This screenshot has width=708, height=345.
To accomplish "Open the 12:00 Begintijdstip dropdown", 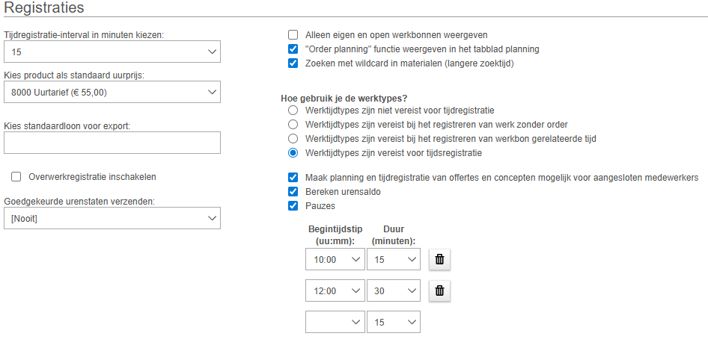I will pyautogui.click(x=335, y=290).
